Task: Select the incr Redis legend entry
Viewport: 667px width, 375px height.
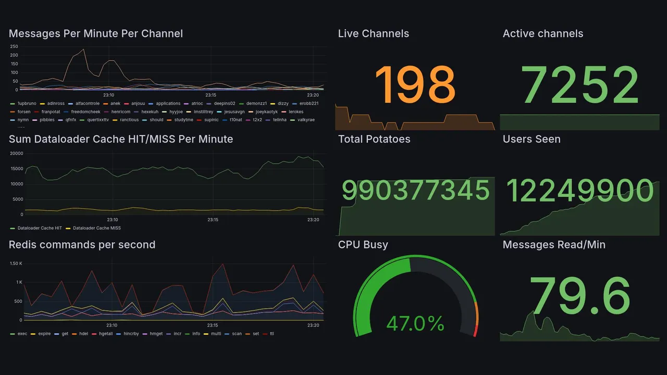Action: [x=175, y=333]
